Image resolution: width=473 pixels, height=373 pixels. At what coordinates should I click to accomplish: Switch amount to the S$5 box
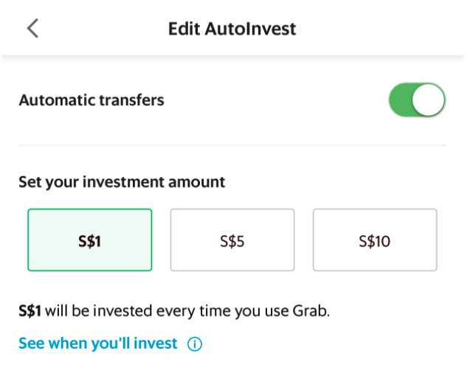click(232, 240)
